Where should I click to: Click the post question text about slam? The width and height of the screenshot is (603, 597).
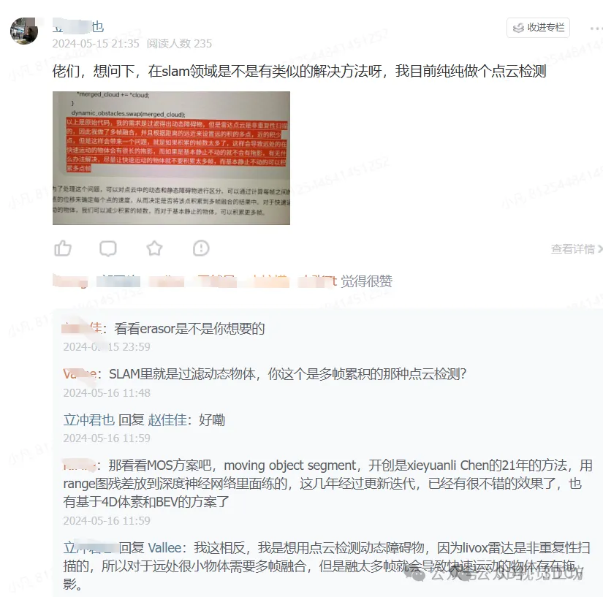[299, 71]
